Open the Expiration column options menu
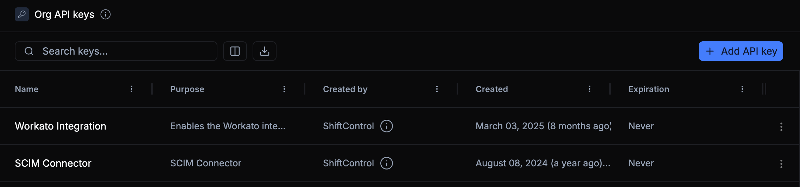The height and width of the screenshot is (187, 800). pyautogui.click(x=742, y=89)
